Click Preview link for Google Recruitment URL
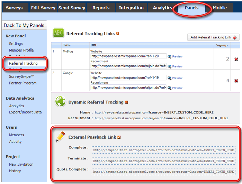This screenshot has width=242, height=184. click(177, 88)
